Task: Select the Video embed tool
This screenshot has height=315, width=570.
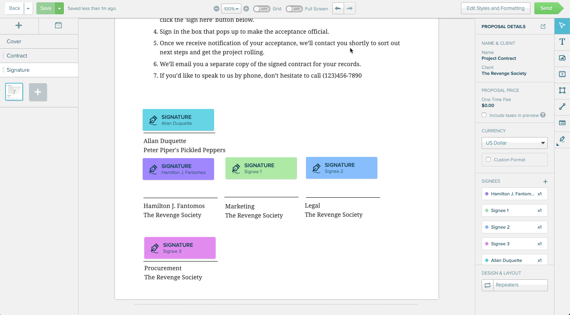Action: pyautogui.click(x=562, y=74)
